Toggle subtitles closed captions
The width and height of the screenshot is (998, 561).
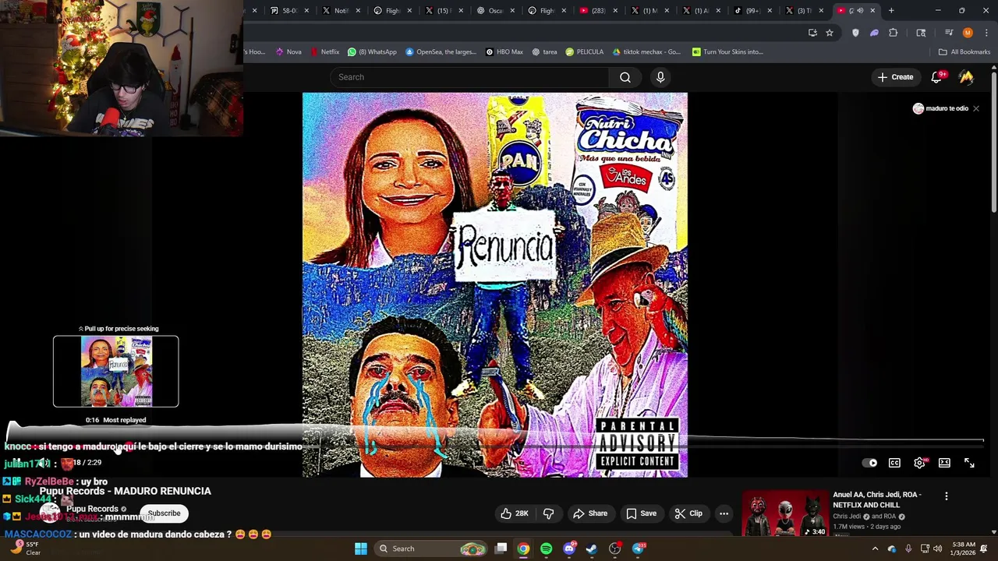[x=894, y=463]
